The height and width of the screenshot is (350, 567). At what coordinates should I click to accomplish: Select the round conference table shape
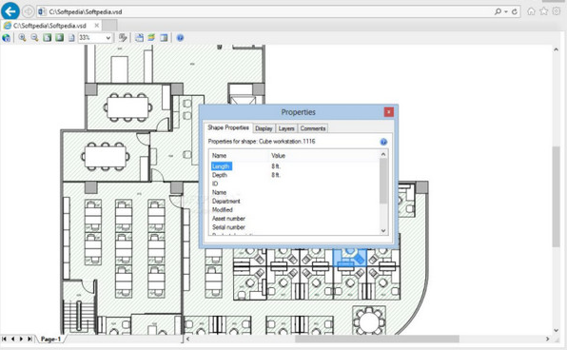tap(369, 321)
